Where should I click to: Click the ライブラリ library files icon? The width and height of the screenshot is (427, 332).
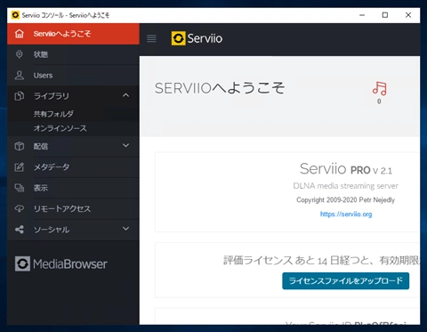pyautogui.click(x=20, y=96)
